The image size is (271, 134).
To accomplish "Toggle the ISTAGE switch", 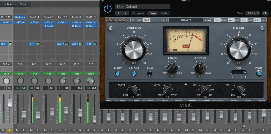I will pyautogui.click(x=150, y=74).
